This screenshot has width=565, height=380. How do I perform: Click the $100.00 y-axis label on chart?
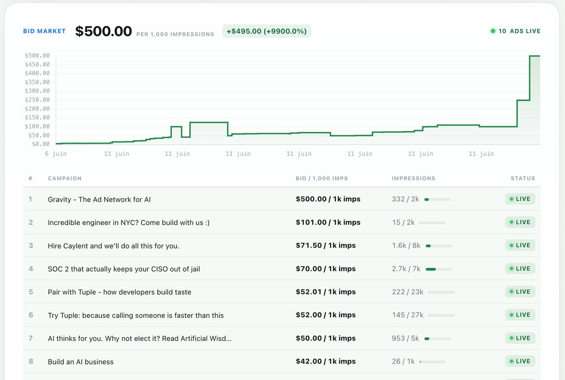37,126
